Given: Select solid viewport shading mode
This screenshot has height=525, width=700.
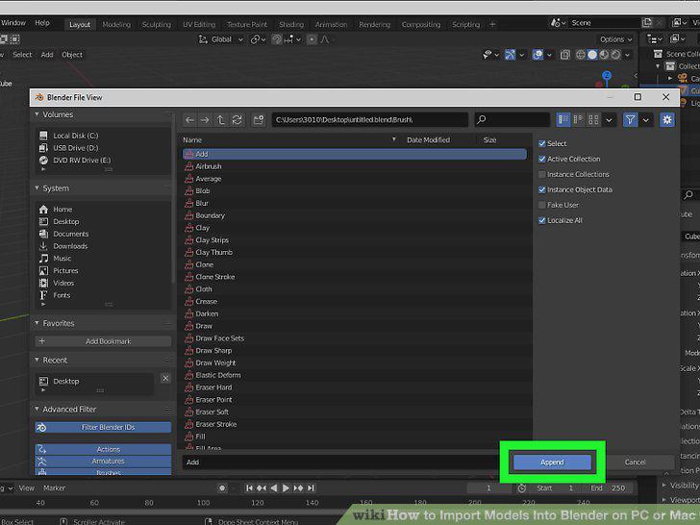Looking at the screenshot, I should click(x=592, y=55).
